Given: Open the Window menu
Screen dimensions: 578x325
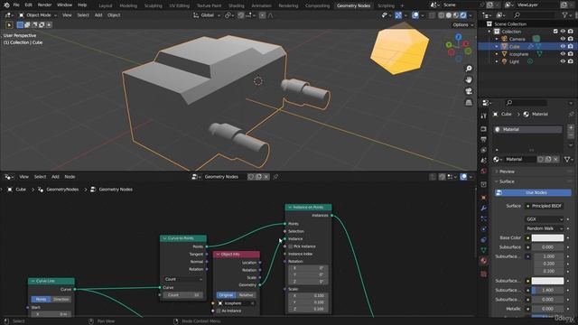Looking at the screenshot, I should pyautogui.click(x=64, y=5).
